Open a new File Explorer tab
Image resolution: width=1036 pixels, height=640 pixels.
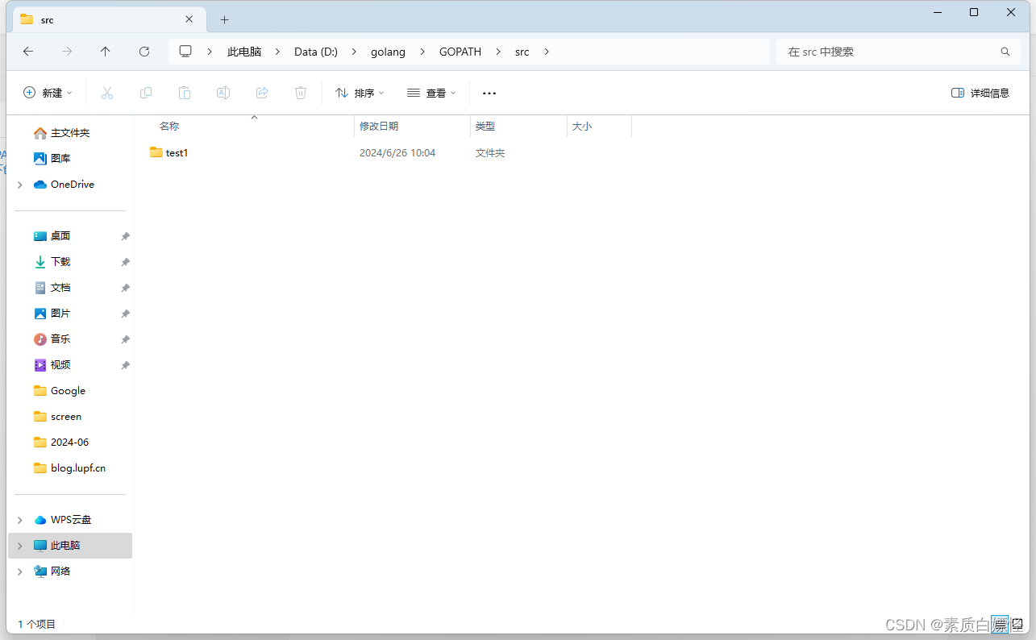[224, 19]
